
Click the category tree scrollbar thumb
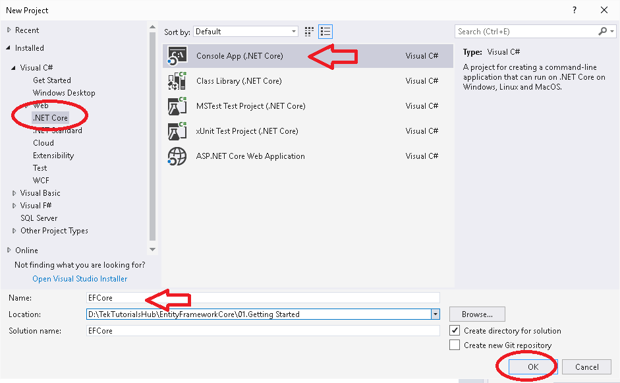[x=152, y=136]
